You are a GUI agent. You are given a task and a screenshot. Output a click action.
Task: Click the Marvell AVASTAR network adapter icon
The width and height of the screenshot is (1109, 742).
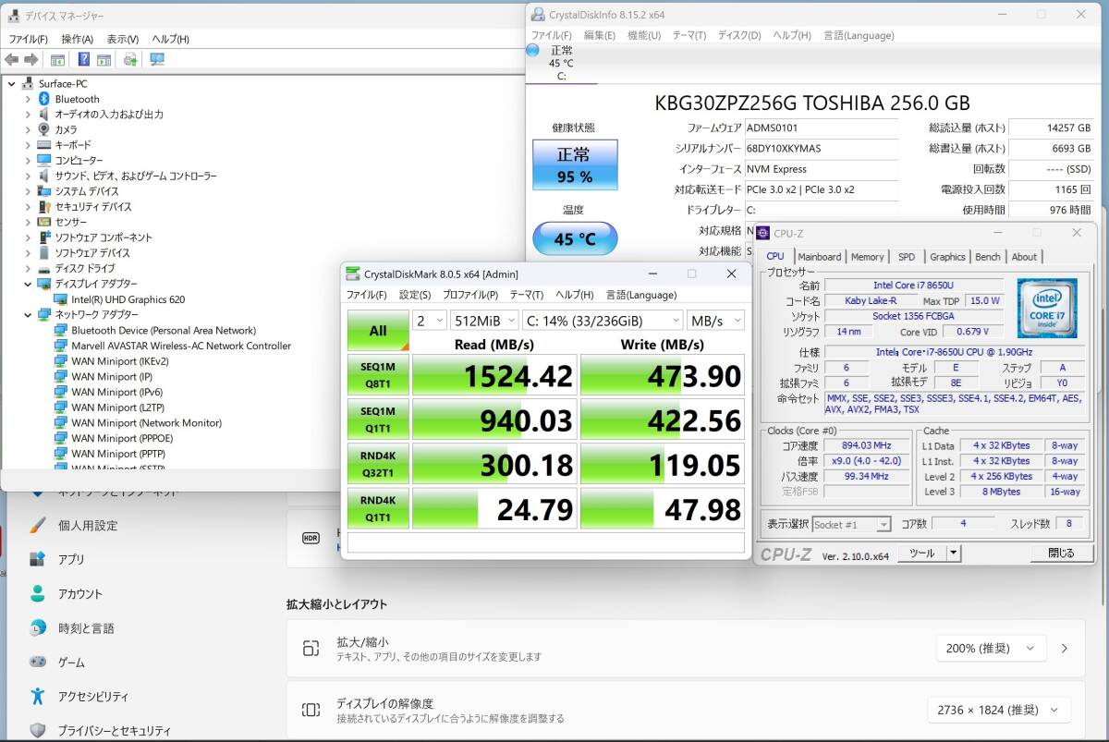(61, 346)
